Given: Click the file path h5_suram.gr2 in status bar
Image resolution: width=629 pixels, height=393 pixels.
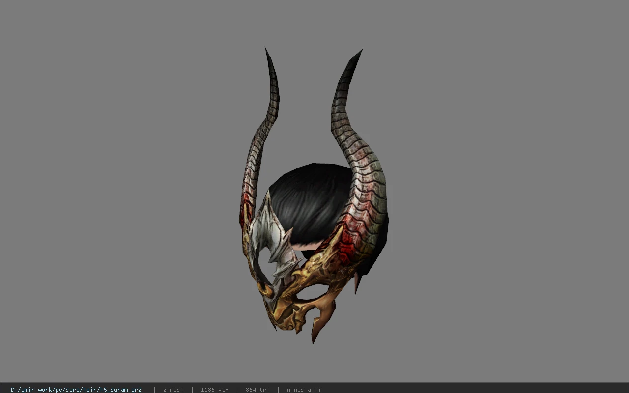Looking at the screenshot, I should click(76, 390).
